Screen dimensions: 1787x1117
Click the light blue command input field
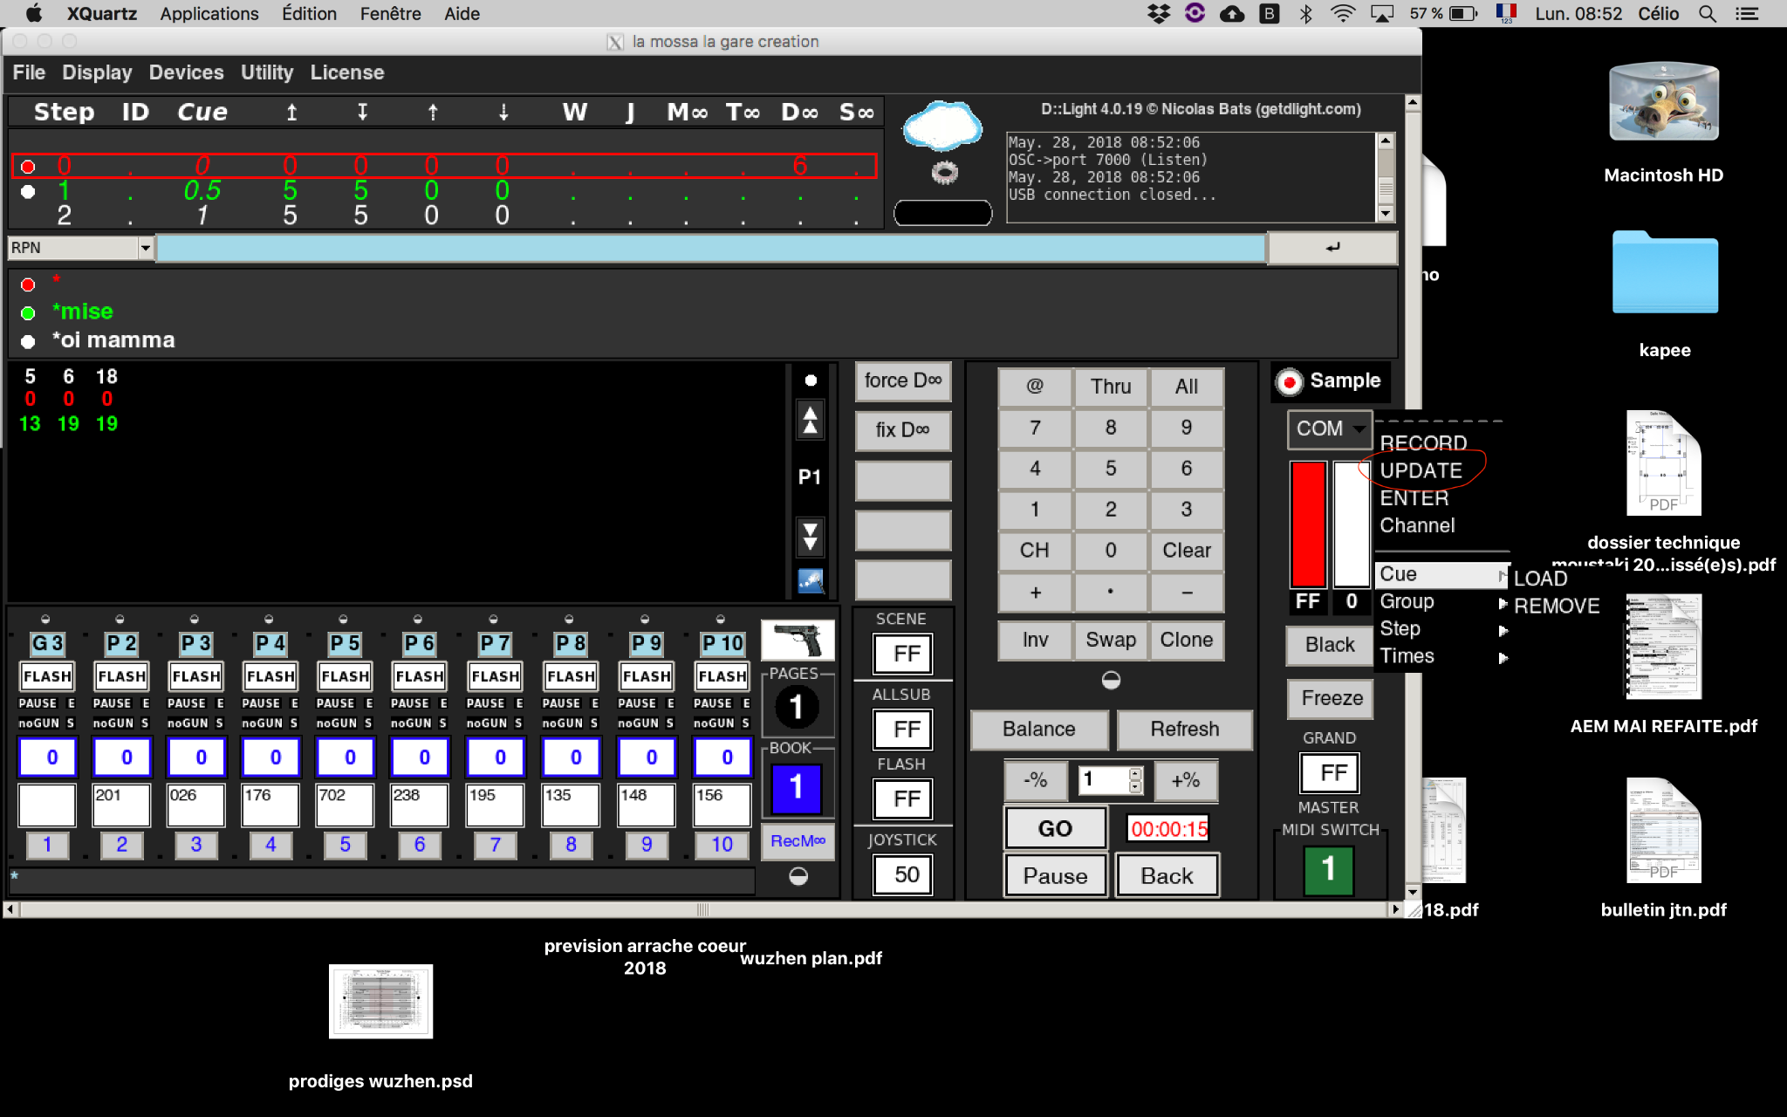710,248
